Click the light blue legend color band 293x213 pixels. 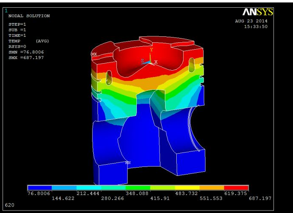coord(64,188)
